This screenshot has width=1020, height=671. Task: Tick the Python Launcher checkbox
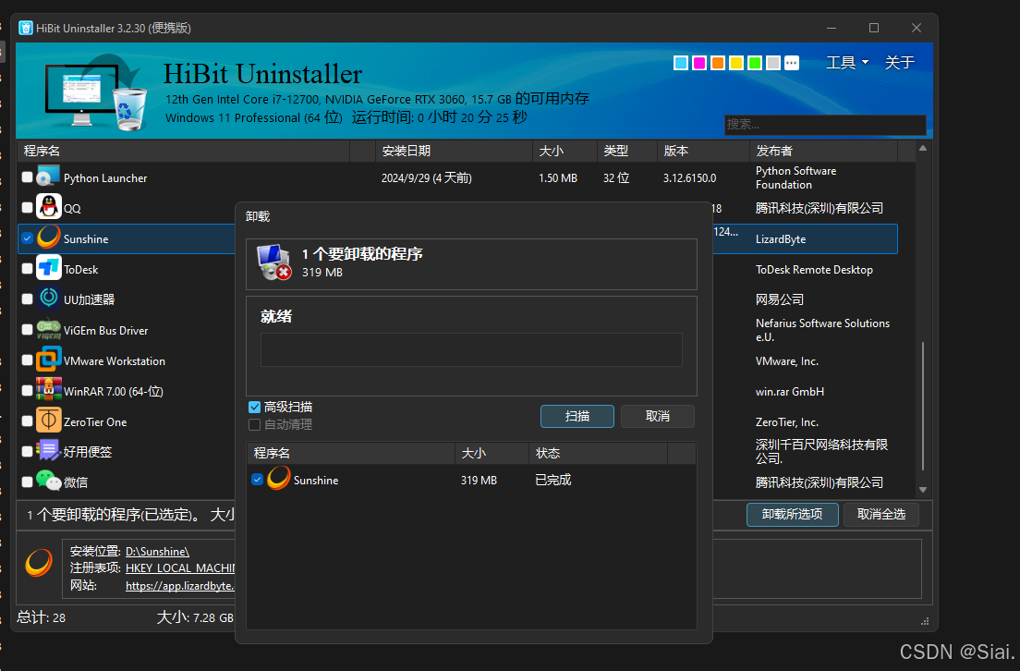[x=27, y=177]
